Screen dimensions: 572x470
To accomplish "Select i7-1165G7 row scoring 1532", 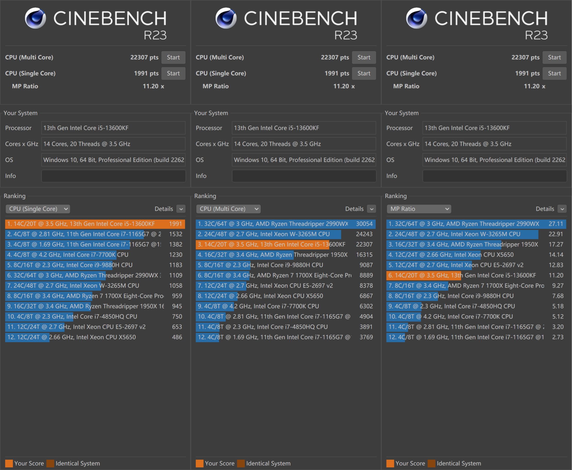I will point(95,234).
